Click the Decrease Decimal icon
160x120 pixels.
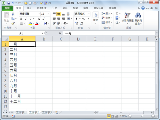81,23
